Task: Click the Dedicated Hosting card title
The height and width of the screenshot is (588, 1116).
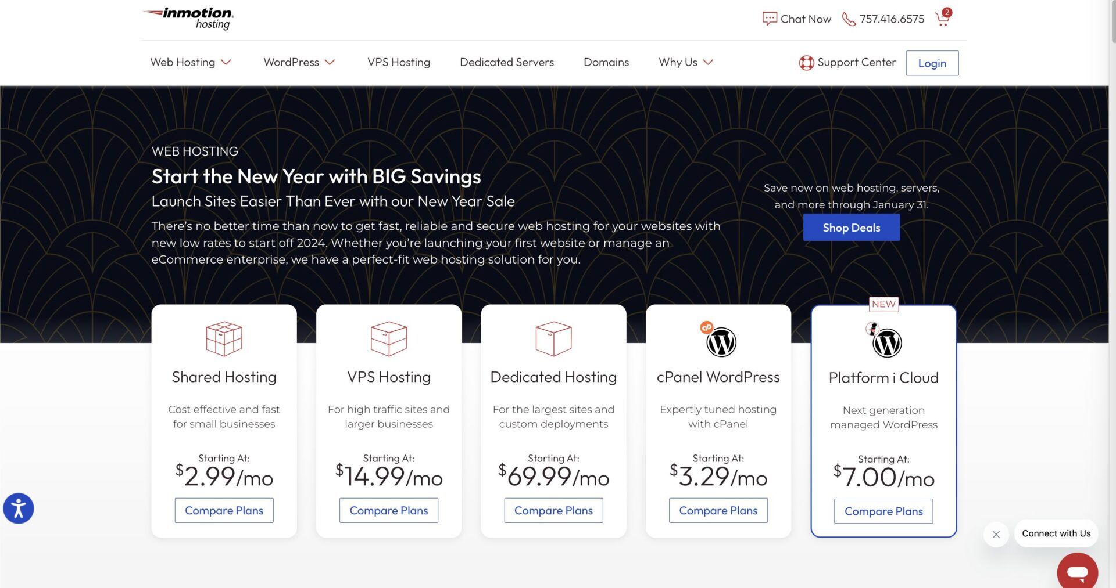Action: tap(553, 377)
